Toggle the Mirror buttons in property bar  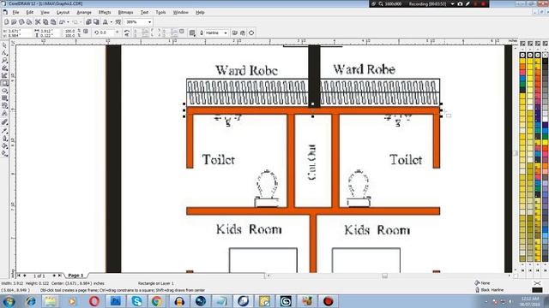coord(127,33)
